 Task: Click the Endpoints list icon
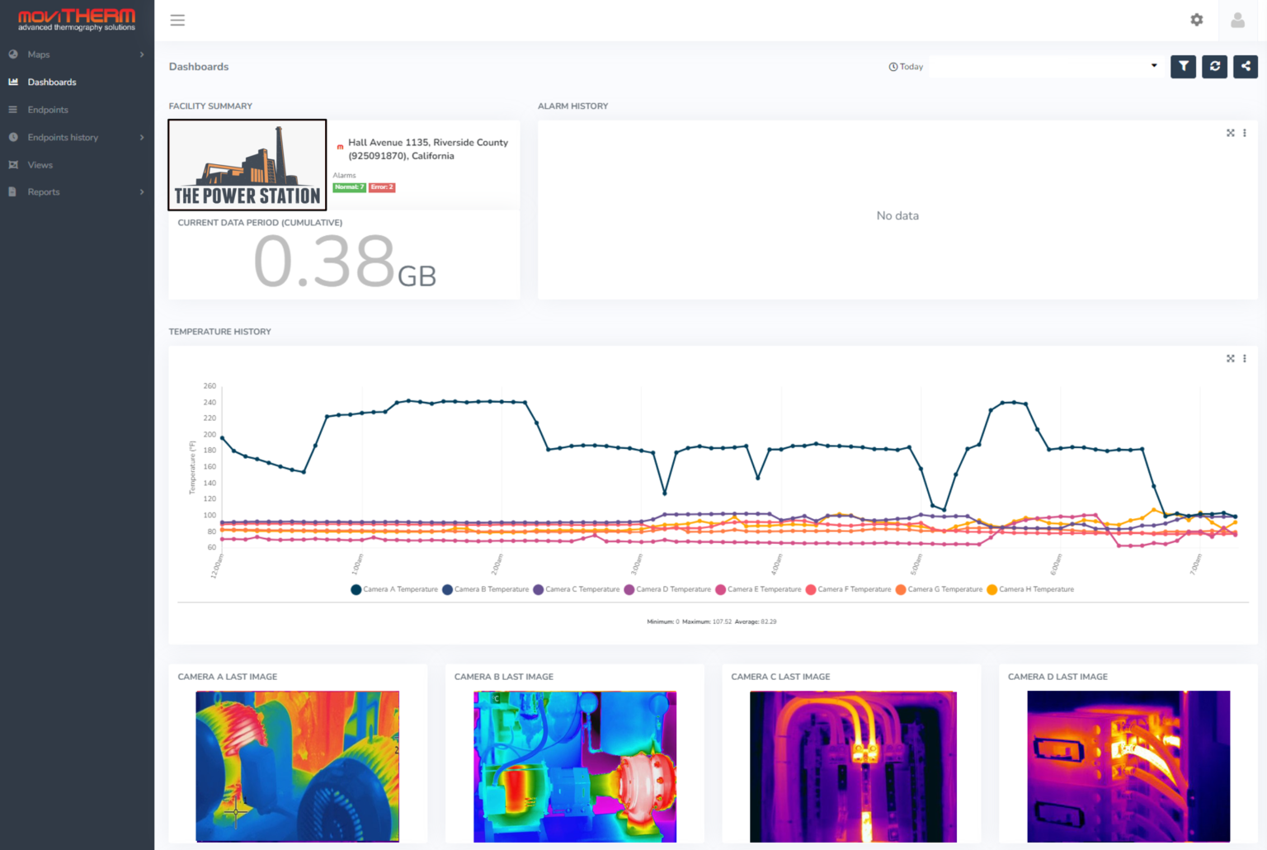[x=12, y=109]
